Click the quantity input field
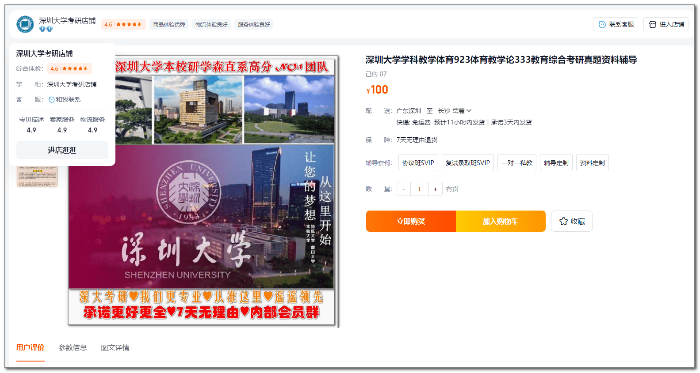This screenshot has width=700, height=373. (419, 189)
